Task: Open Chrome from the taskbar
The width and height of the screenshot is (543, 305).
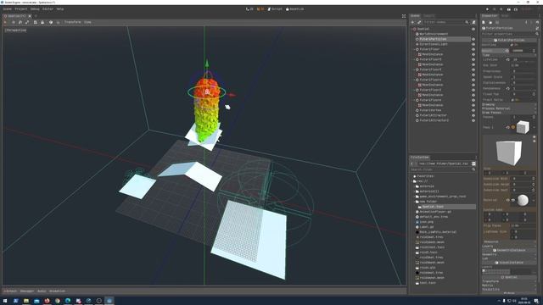Action: [x=58, y=301]
